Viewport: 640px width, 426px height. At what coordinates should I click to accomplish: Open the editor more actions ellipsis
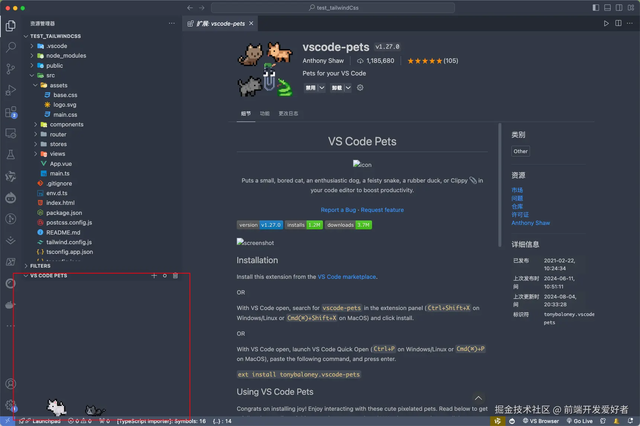pyautogui.click(x=630, y=23)
